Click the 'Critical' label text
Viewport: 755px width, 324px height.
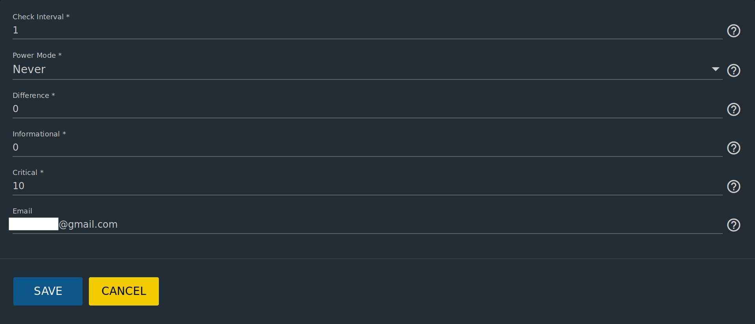(x=25, y=173)
